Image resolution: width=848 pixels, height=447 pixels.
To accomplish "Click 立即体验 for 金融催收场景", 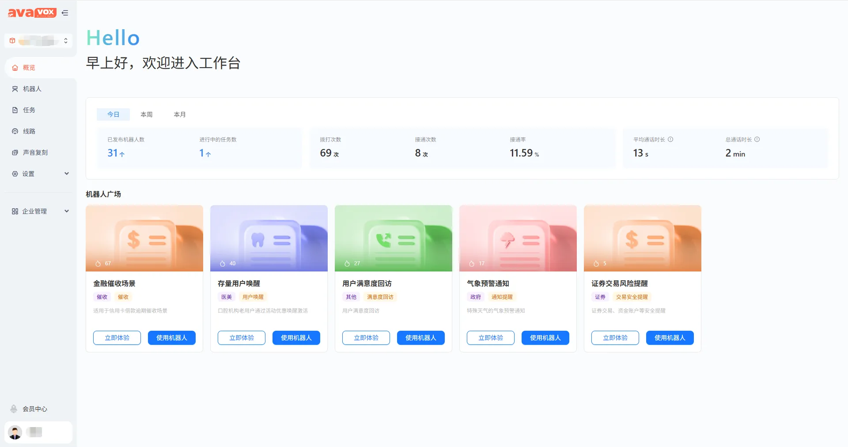I will (117, 338).
